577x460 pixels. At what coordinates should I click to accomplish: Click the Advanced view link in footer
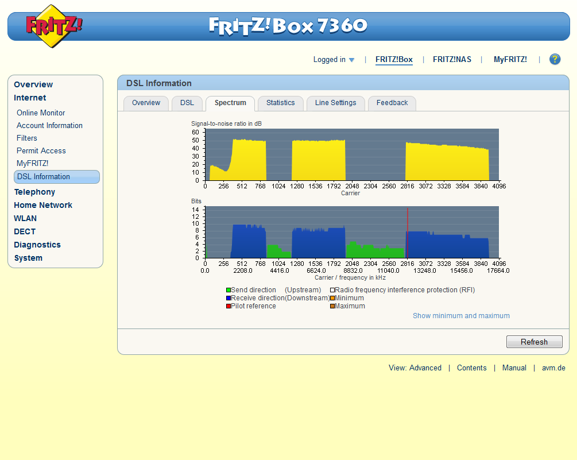pos(425,368)
